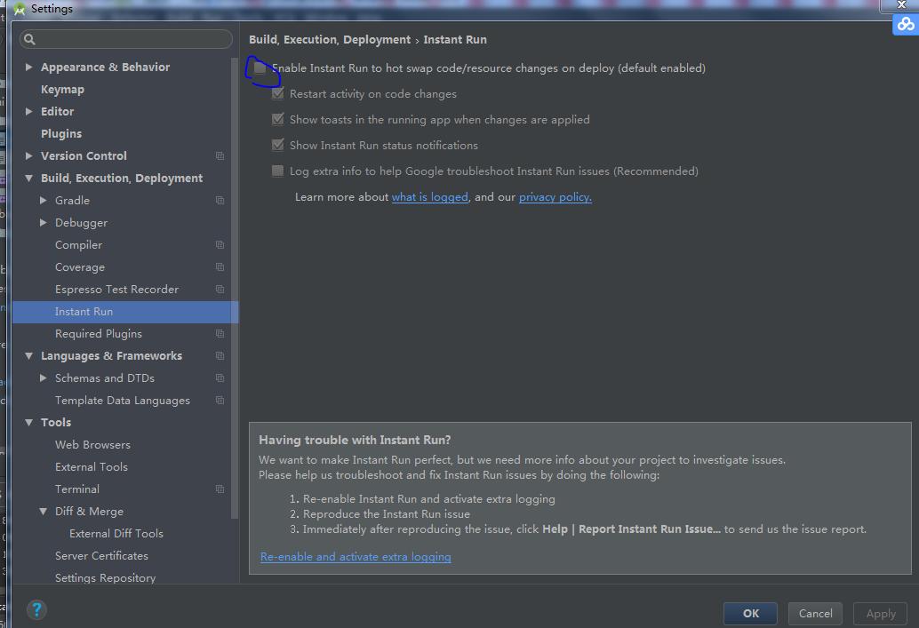The image size is (919, 628).
Task: Expand the Appearance & Behavior section
Action: click(28, 67)
